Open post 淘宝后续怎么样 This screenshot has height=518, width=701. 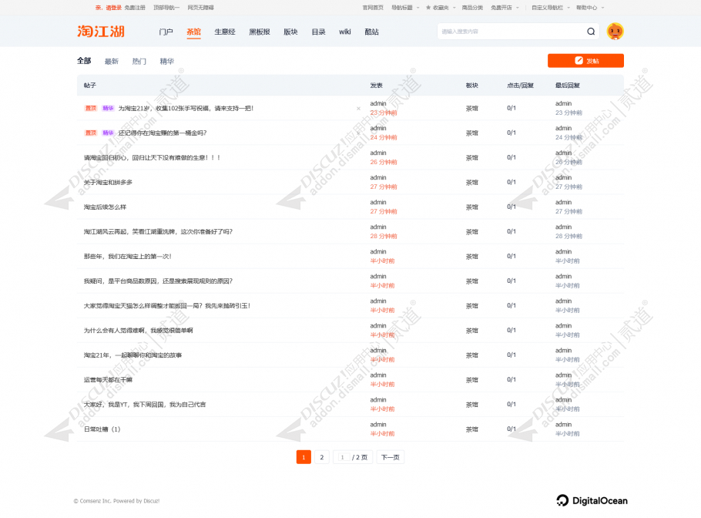click(x=105, y=207)
